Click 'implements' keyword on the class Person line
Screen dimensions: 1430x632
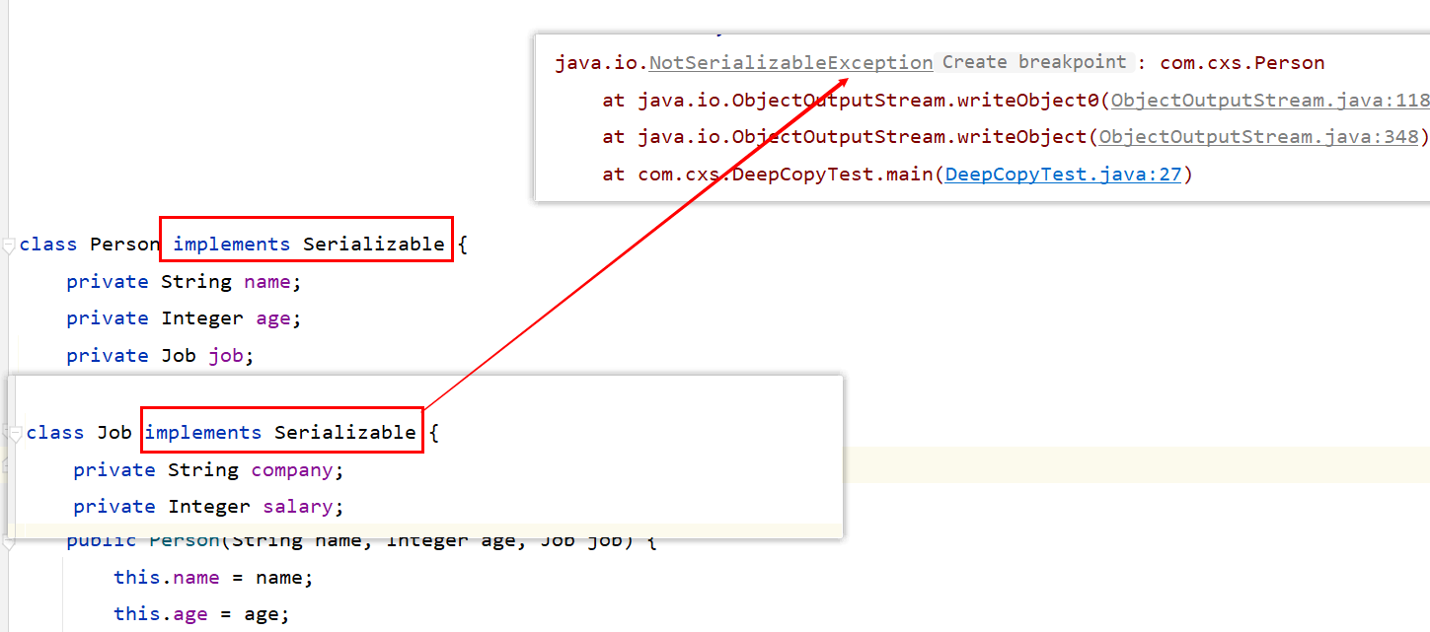(x=232, y=245)
